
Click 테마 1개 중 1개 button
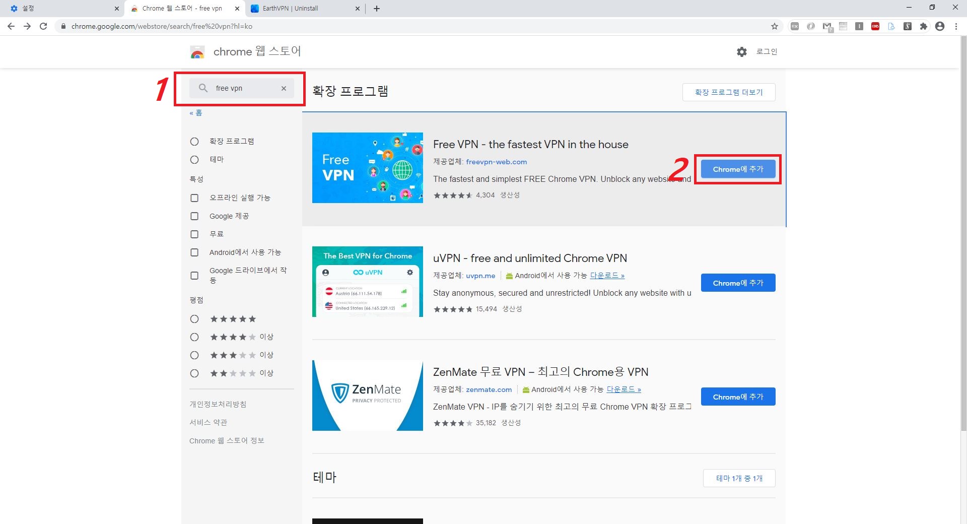[739, 478]
